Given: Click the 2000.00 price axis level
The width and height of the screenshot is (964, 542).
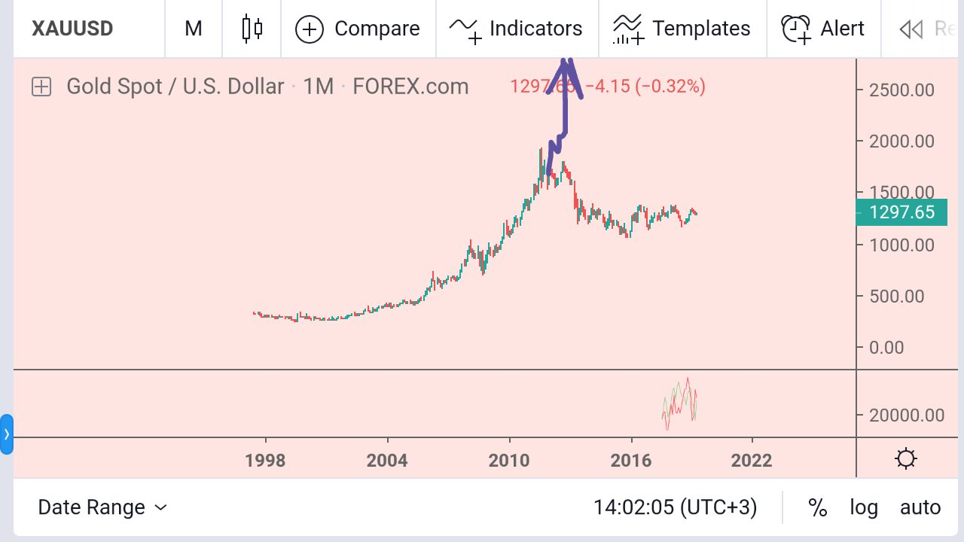Looking at the screenshot, I should 901,142.
